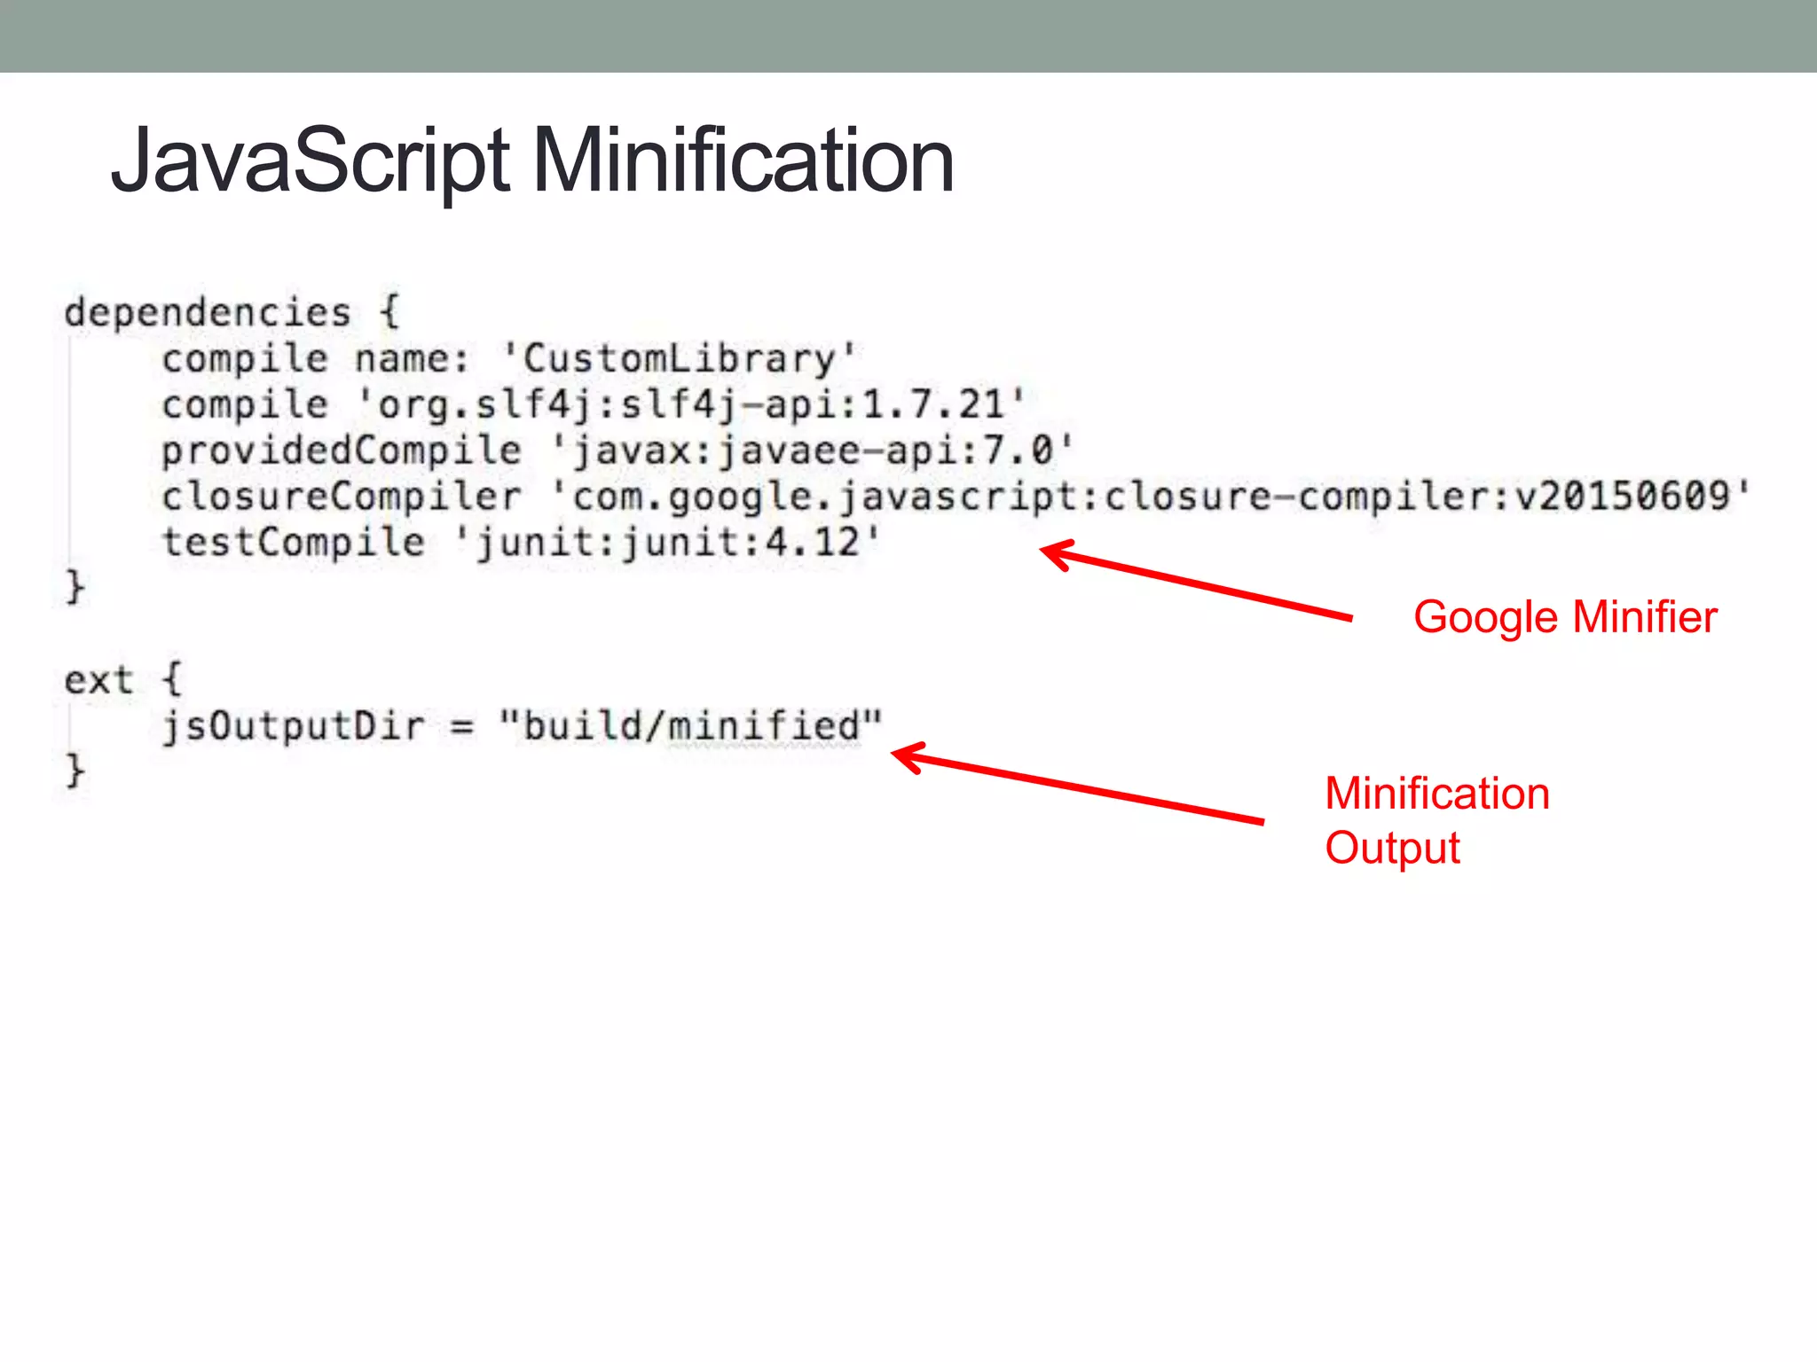Viewport: 1817px width, 1362px height.
Task: Select the testCompile 'junit:junit:4.12' line
Action: [521, 543]
